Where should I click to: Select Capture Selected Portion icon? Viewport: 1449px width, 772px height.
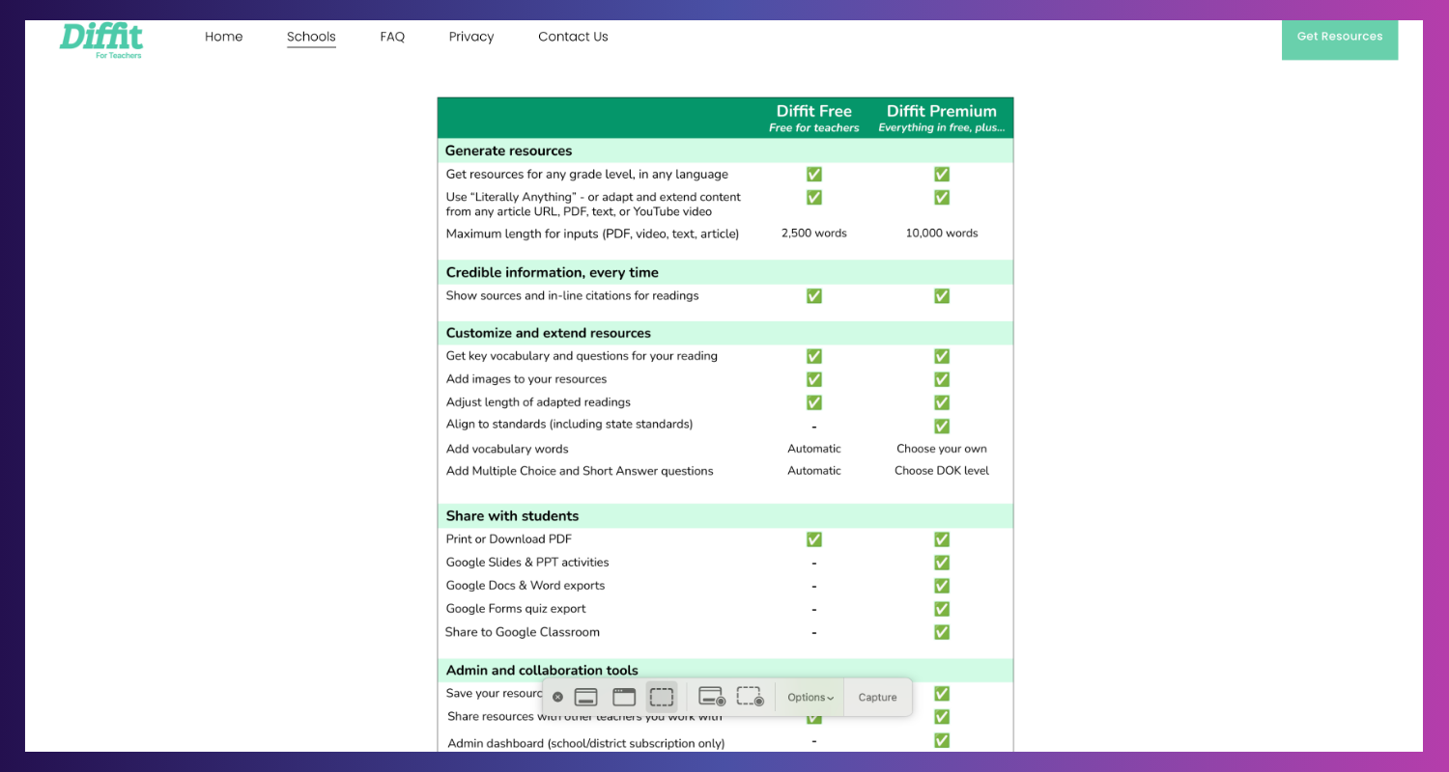pos(662,697)
